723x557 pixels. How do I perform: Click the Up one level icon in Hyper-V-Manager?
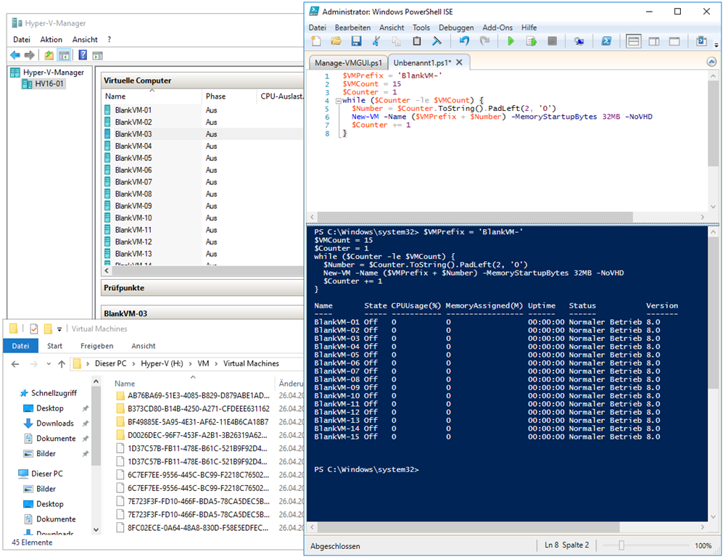click(x=49, y=56)
